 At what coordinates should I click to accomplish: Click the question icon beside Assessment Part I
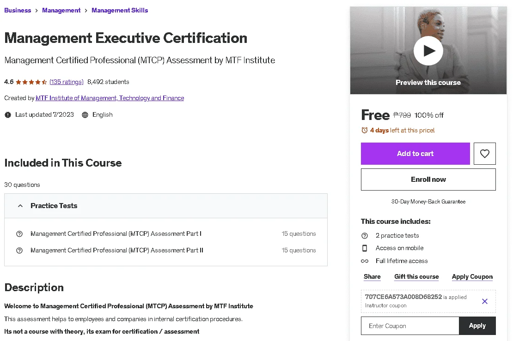click(19, 234)
